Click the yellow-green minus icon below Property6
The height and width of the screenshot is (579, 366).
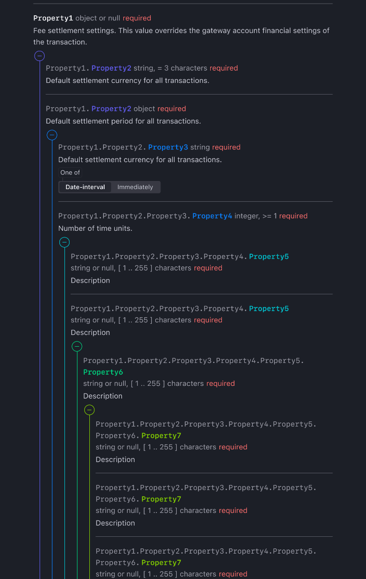[x=89, y=410]
